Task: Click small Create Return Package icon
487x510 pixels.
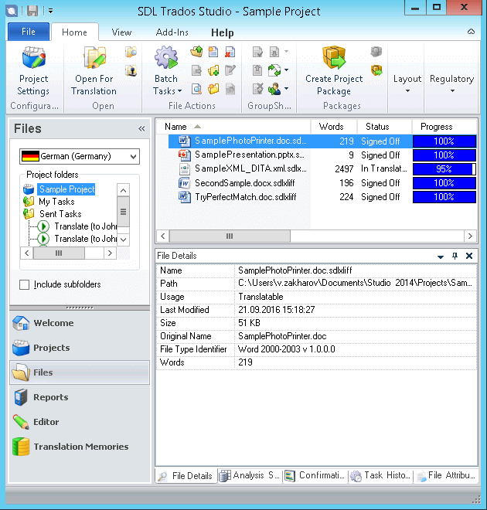Action: (x=376, y=70)
